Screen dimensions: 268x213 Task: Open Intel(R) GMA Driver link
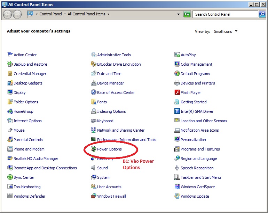[x=197, y=111]
